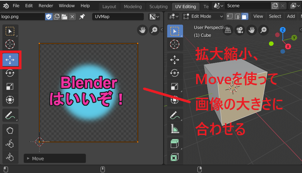Switch to the Layout workspace tab

pyautogui.click(x=109, y=7)
